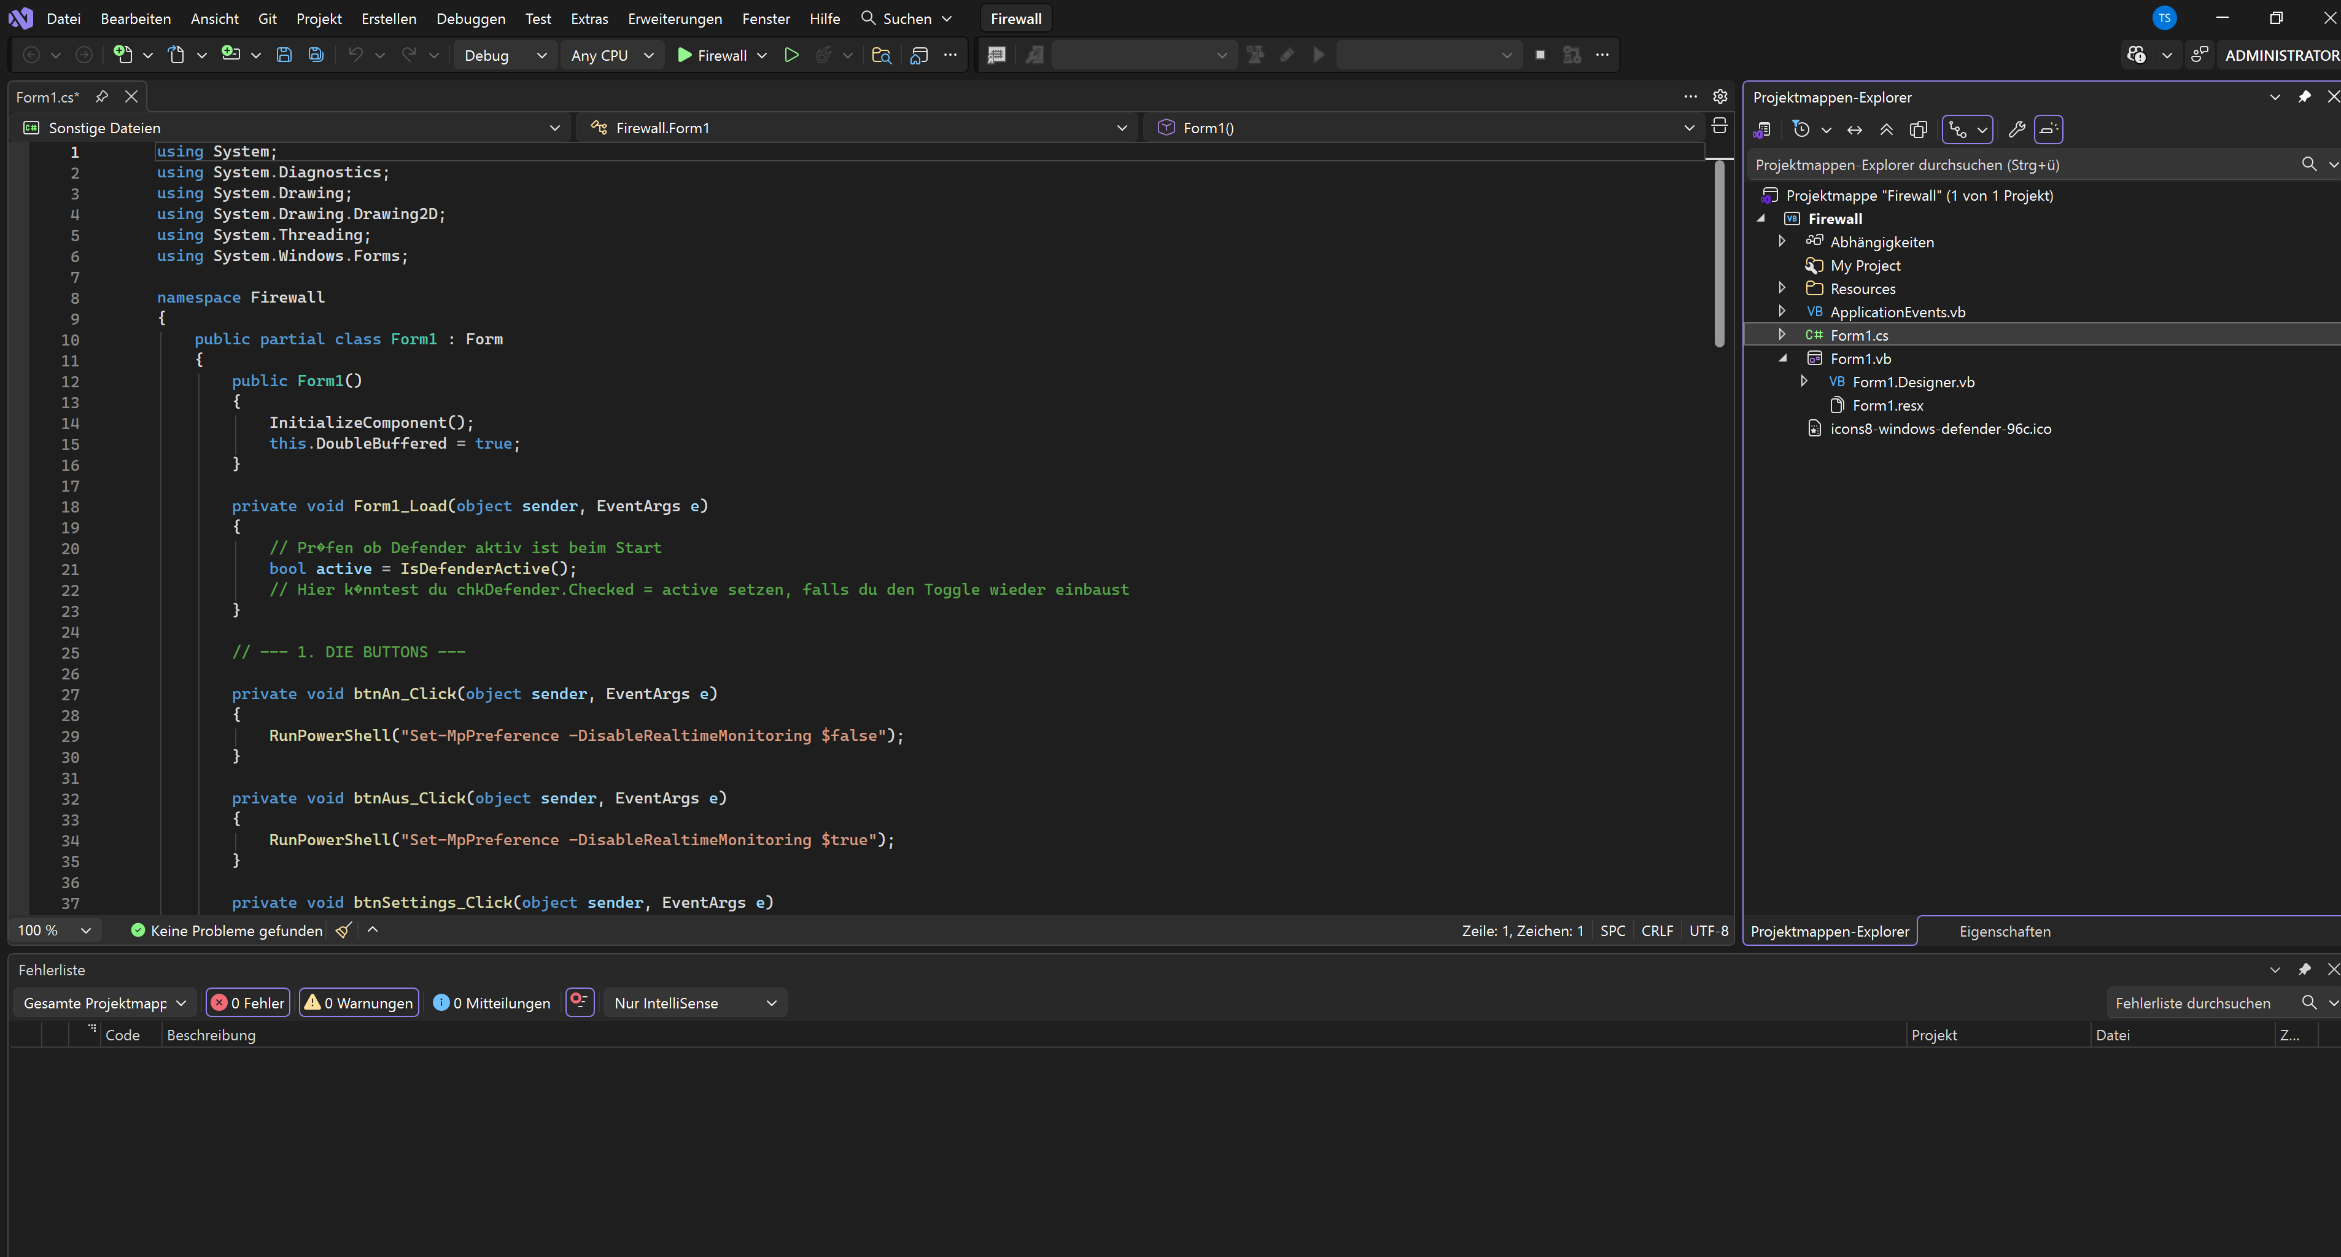Save all files with the double disk icon
The height and width of the screenshot is (1257, 2341).
coord(316,55)
